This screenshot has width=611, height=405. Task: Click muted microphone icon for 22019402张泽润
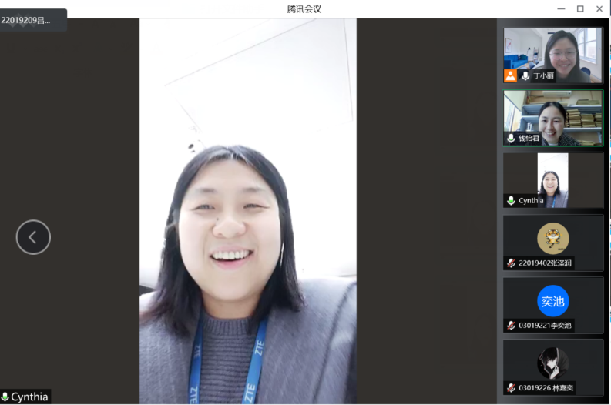(510, 263)
